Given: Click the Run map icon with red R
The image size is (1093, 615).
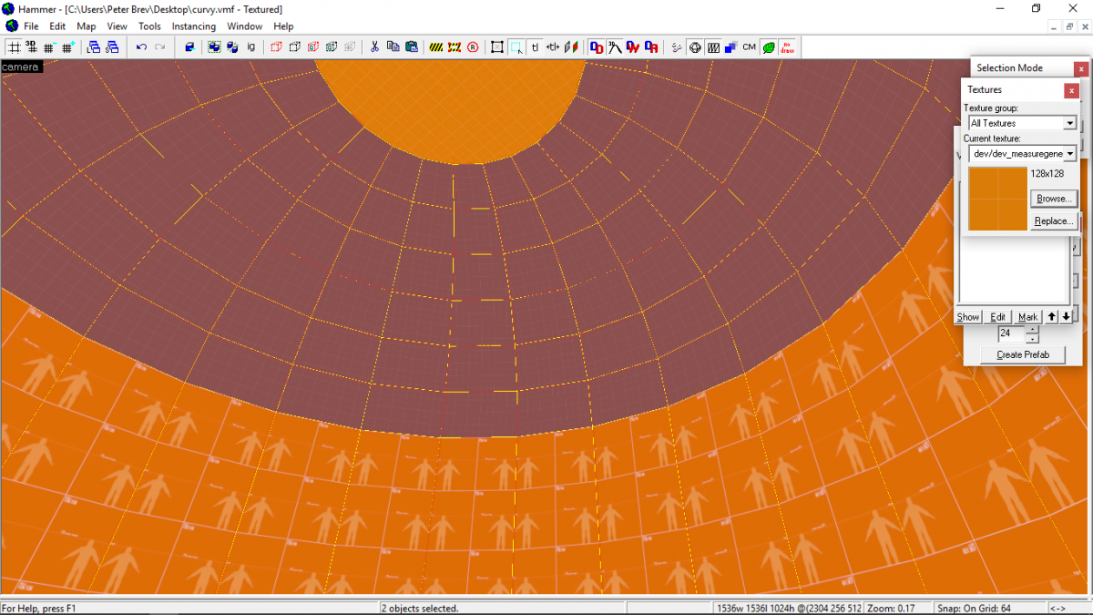Looking at the screenshot, I should (473, 46).
